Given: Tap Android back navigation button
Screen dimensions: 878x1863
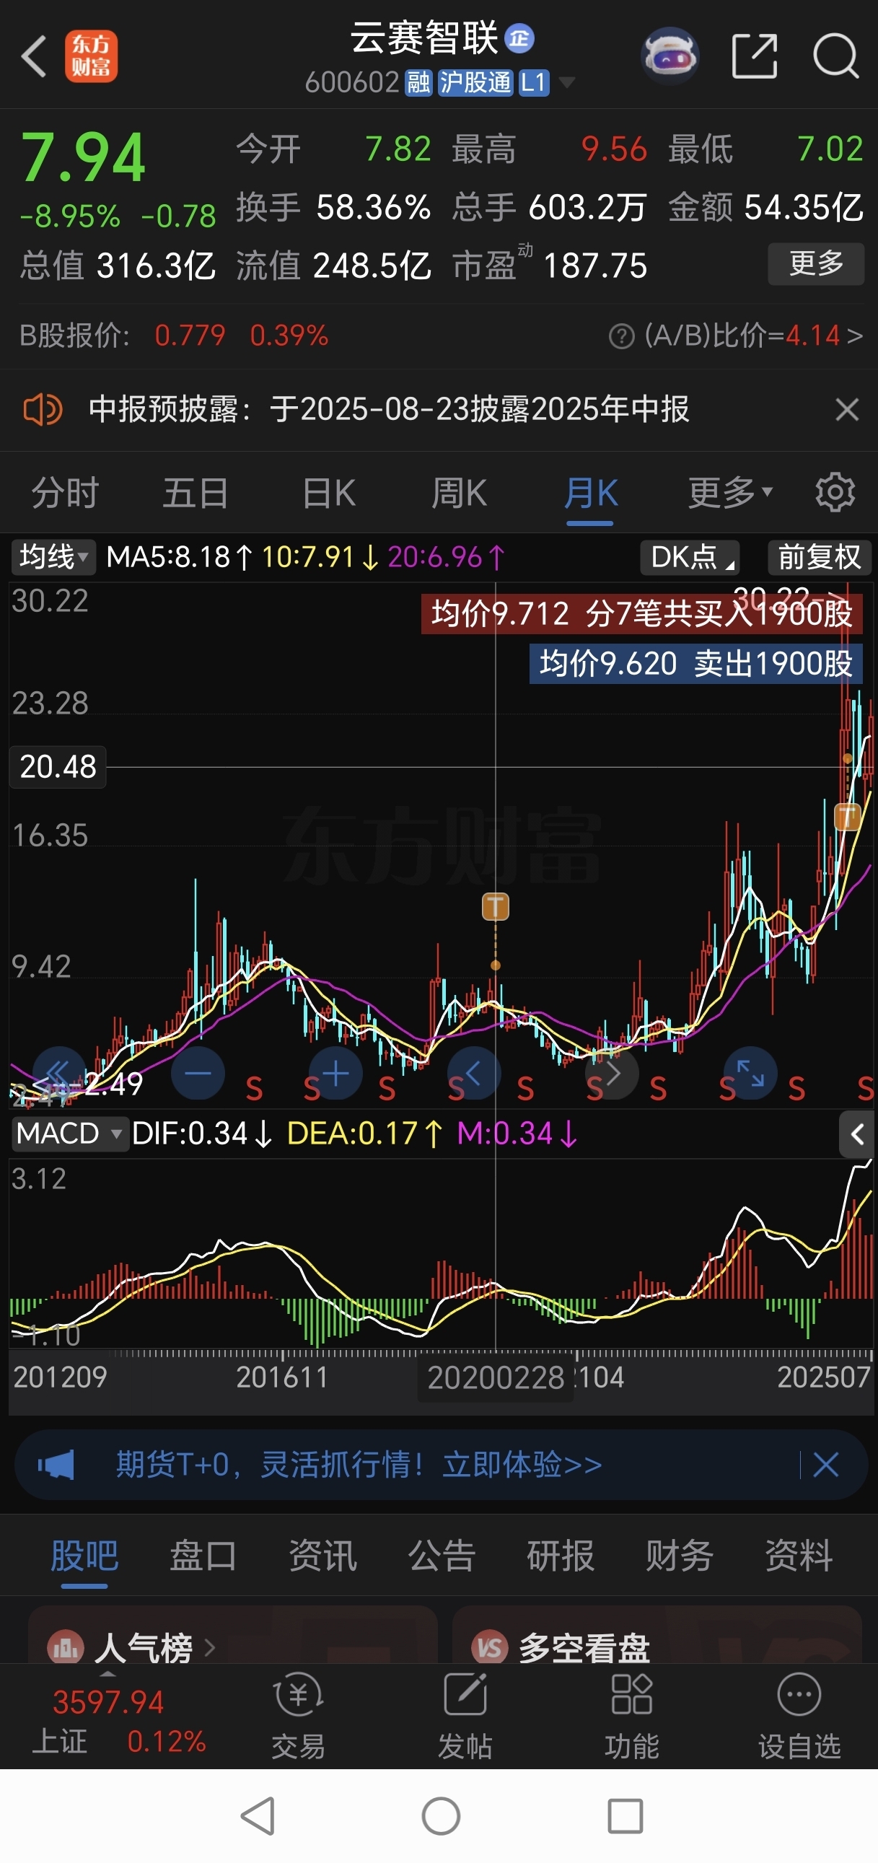Looking at the screenshot, I should coord(258,1815).
